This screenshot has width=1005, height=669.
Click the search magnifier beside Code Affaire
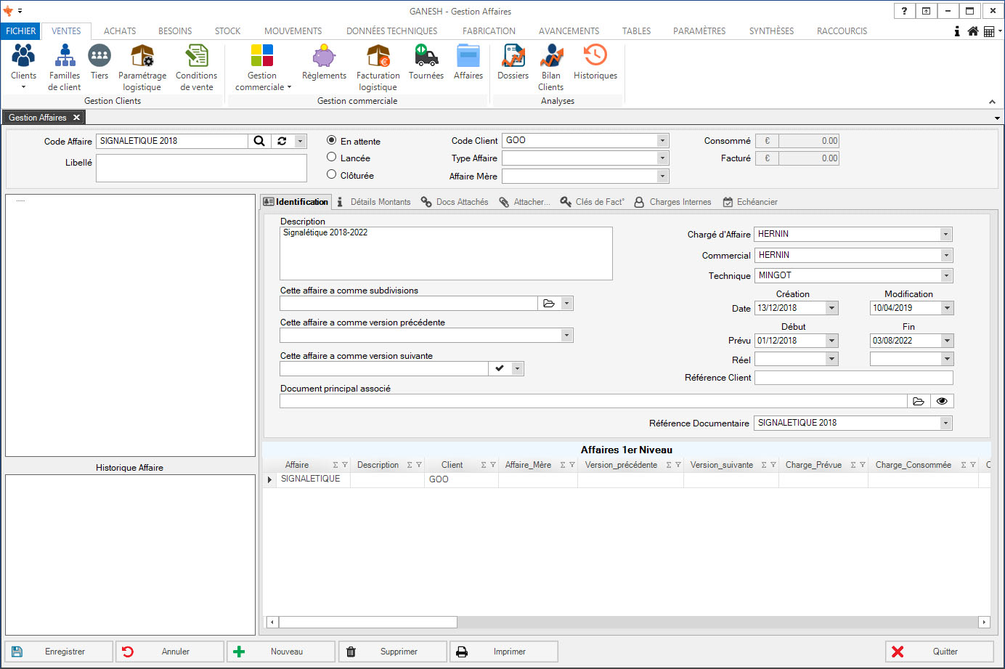point(259,142)
